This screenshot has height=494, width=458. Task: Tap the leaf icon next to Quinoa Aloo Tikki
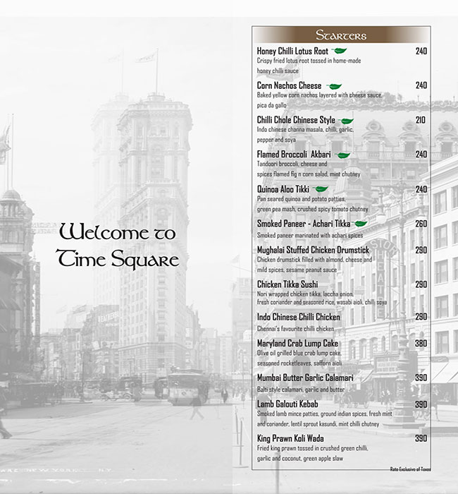point(321,190)
